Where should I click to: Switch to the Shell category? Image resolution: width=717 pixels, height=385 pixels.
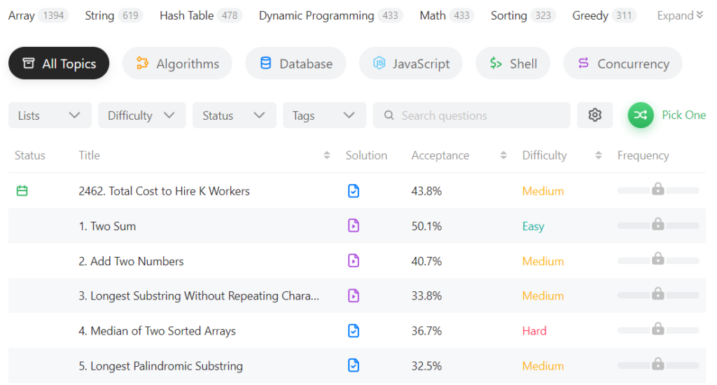[x=513, y=63]
